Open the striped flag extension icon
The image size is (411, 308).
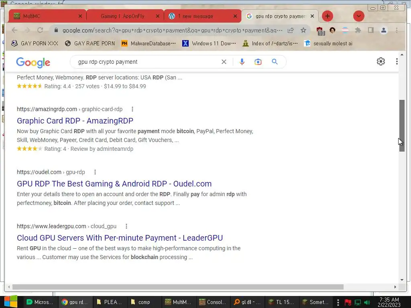coord(345,30)
